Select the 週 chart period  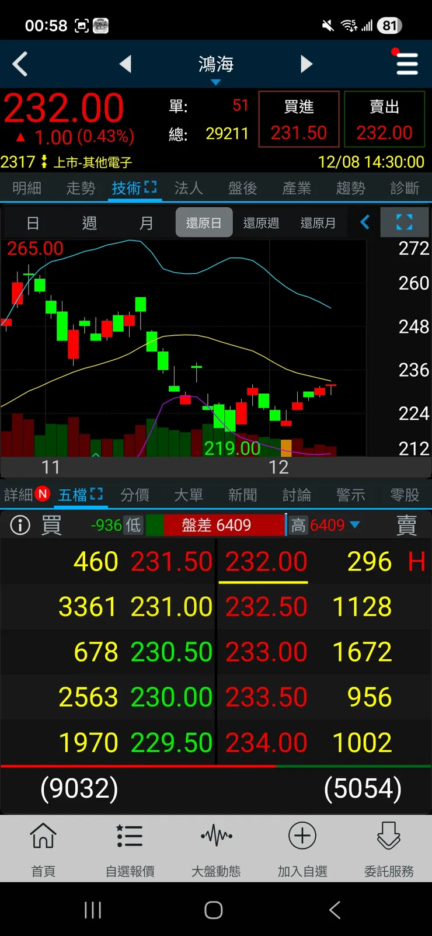point(89,223)
